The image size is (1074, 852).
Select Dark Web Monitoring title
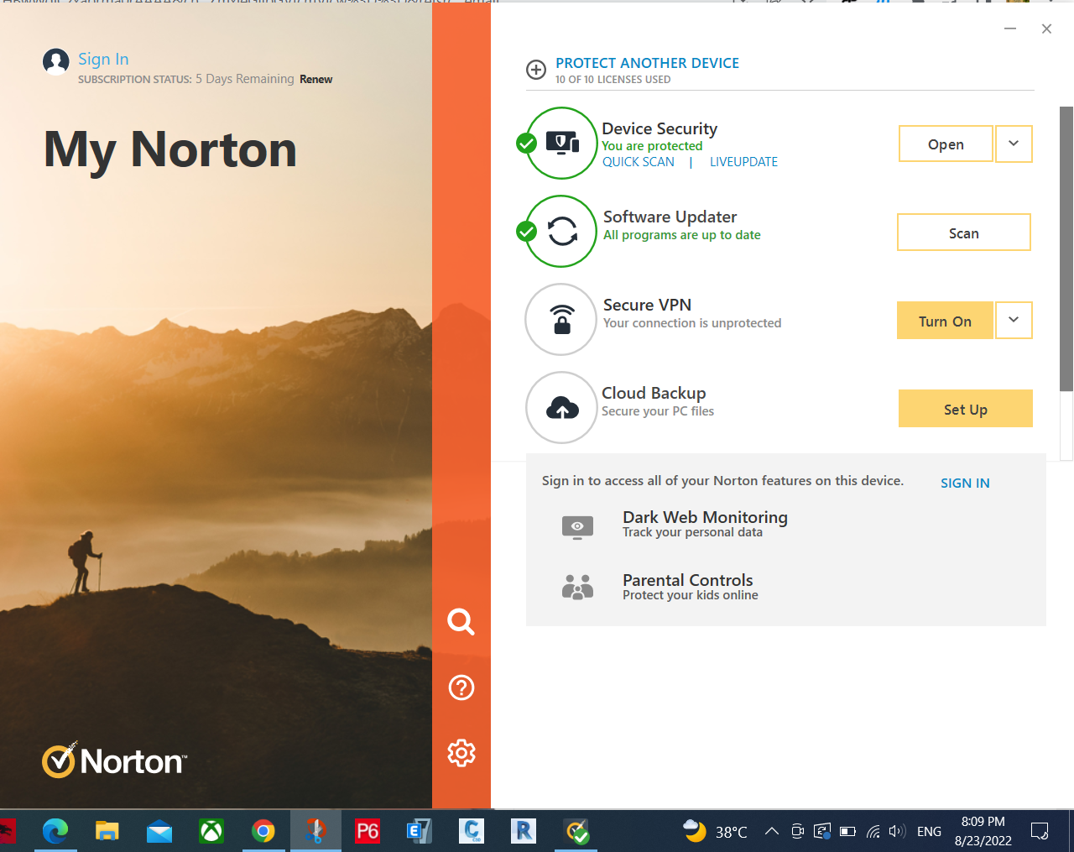click(705, 517)
